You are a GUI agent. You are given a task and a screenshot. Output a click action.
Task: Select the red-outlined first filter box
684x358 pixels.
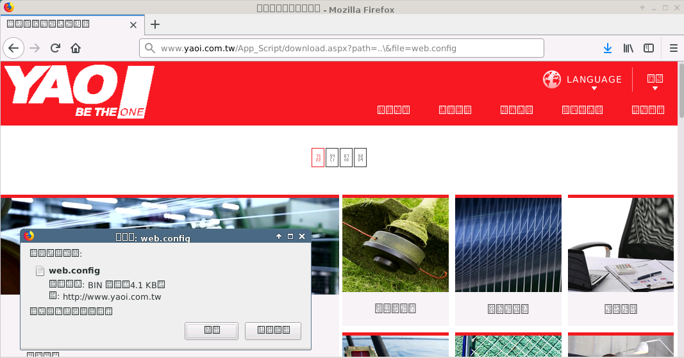pyautogui.click(x=318, y=158)
